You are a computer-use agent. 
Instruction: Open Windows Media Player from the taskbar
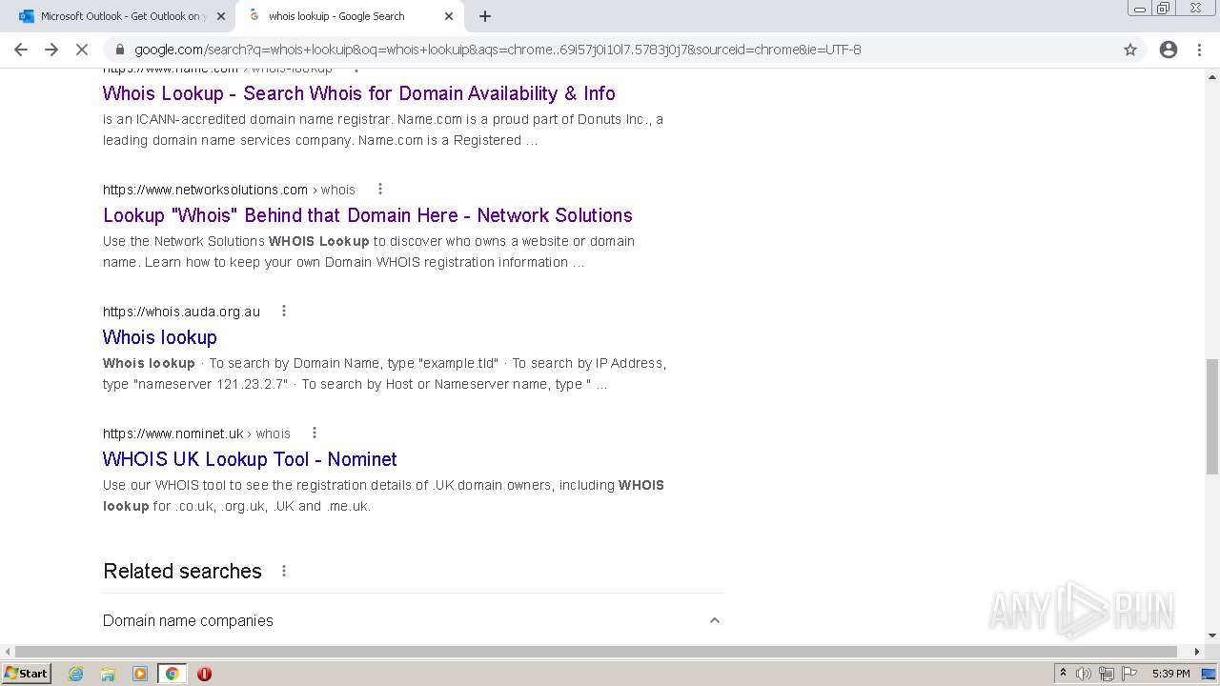tap(140, 674)
